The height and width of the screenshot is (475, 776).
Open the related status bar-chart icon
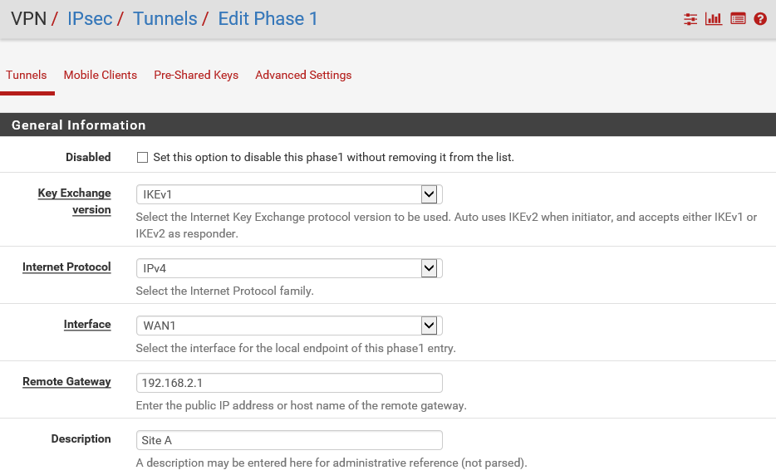pyautogui.click(x=713, y=19)
